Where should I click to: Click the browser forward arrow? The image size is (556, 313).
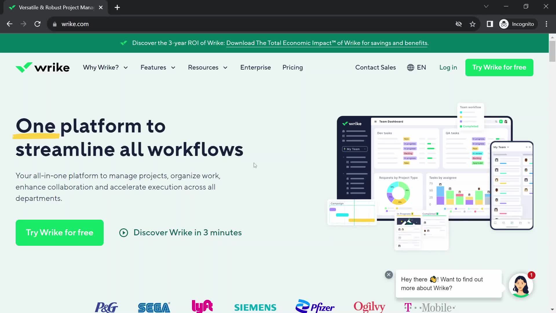tap(23, 24)
